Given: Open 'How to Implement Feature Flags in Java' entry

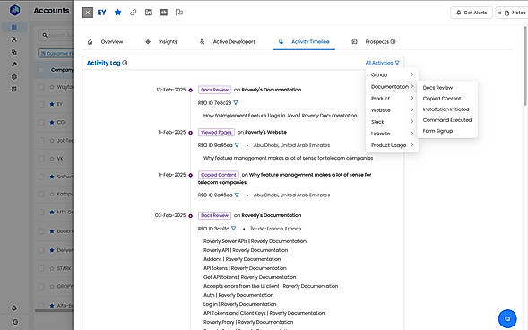Looking at the screenshot, I should (280, 116).
